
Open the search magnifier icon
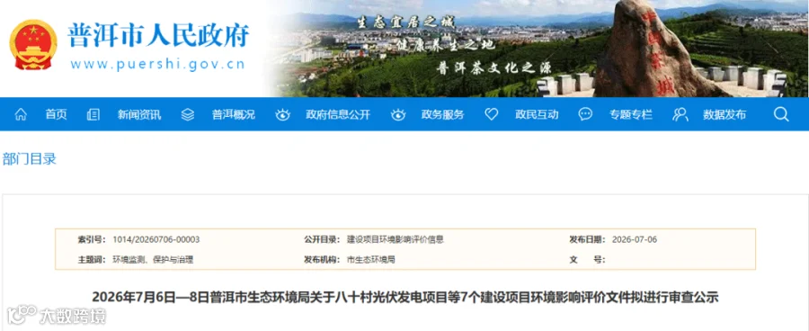pyautogui.click(x=781, y=114)
